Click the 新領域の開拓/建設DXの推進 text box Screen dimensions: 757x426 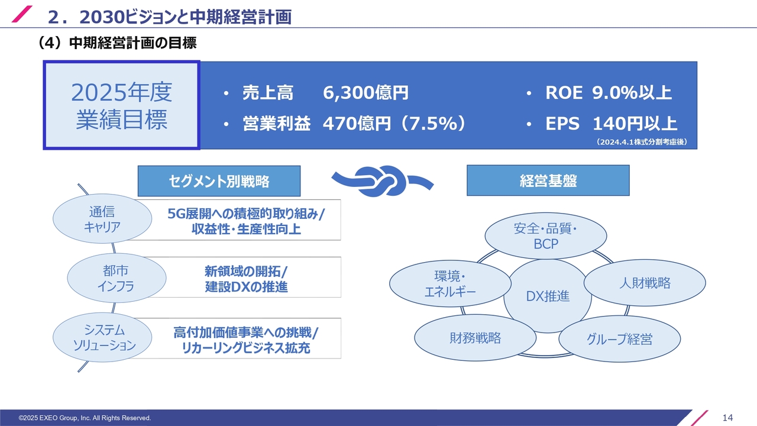click(x=245, y=279)
